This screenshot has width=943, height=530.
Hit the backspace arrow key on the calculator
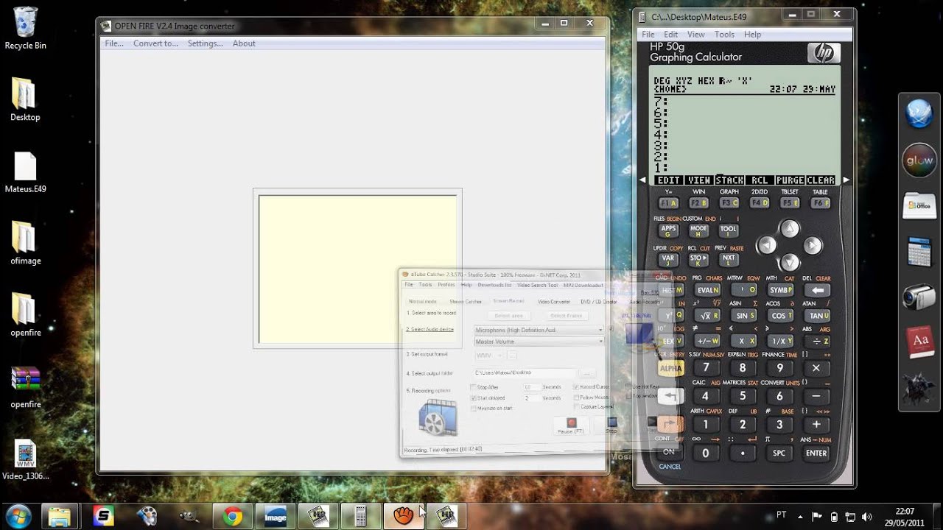(817, 290)
